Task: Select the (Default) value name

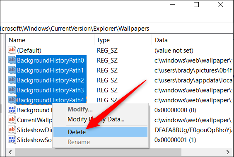Action: tap(29, 51)
